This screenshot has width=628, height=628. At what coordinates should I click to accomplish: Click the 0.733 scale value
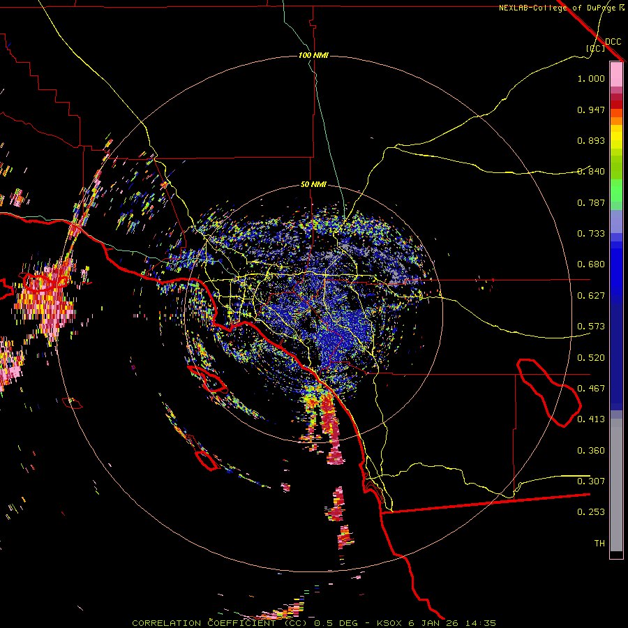(591, 234)
